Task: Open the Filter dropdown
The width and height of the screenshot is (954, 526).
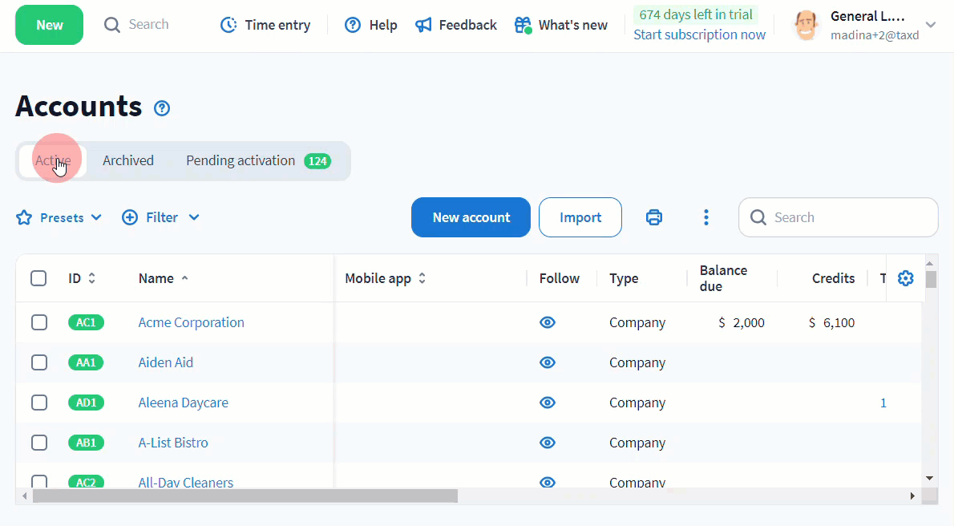Action: tap(160, 217)
